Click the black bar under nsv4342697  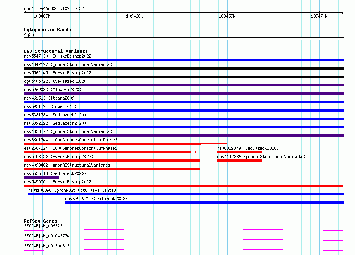click(x=183, y=68)
